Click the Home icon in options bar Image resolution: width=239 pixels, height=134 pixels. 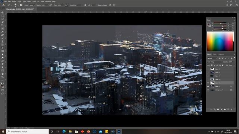[3, 5]
